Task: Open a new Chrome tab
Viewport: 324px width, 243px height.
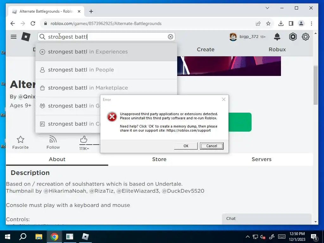Action: click(x=91, y=11)
